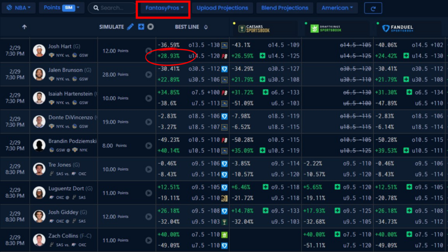Run simulation play button for Jalen Brunson
448x252 pixels.
click(x=149, y=74)
